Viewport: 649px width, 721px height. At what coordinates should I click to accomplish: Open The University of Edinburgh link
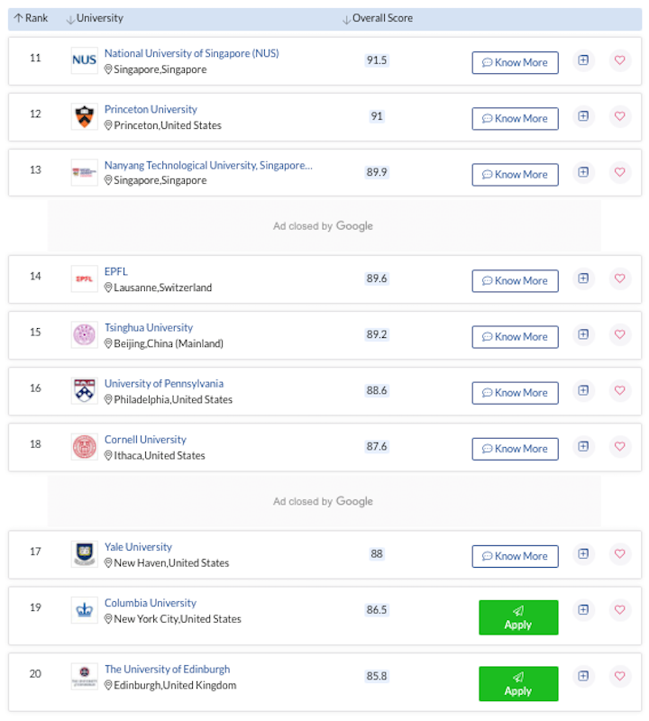[167, 669]
